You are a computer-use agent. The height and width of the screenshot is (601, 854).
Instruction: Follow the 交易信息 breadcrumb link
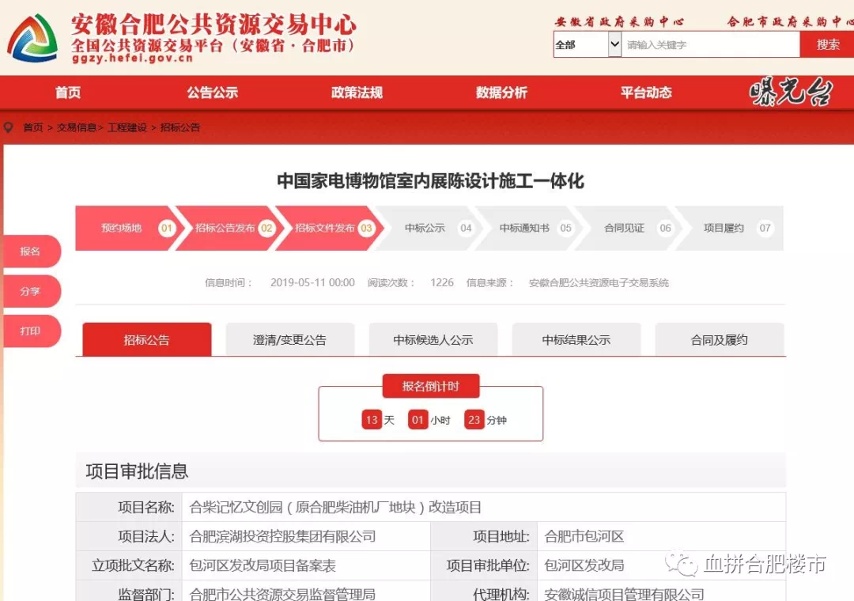click(x=77, y=127)
